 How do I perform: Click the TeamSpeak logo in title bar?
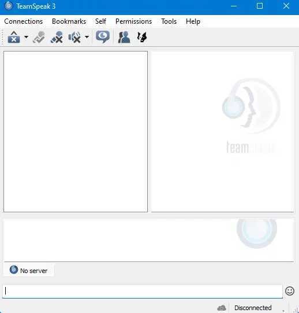point(8,6)
